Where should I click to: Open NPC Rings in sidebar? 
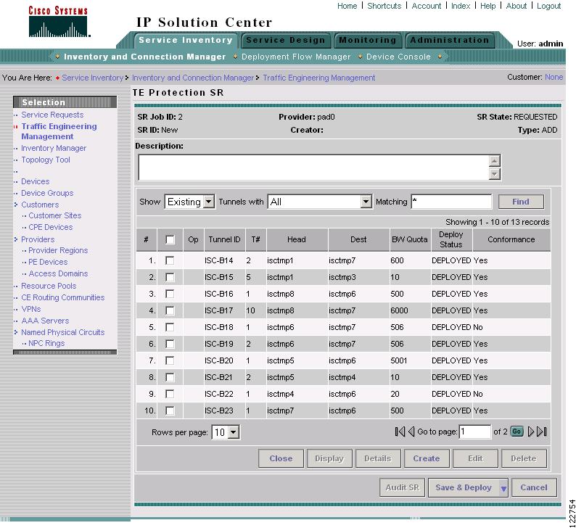point(46,343)
